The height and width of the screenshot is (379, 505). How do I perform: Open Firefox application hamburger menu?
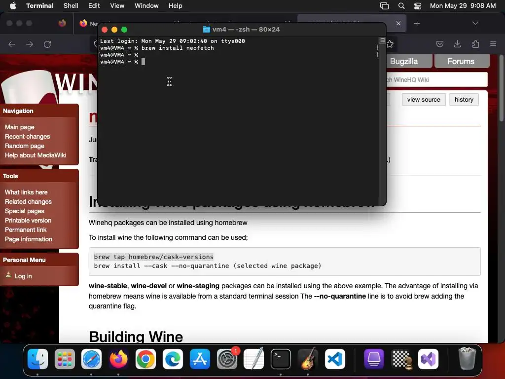point(493,44)
